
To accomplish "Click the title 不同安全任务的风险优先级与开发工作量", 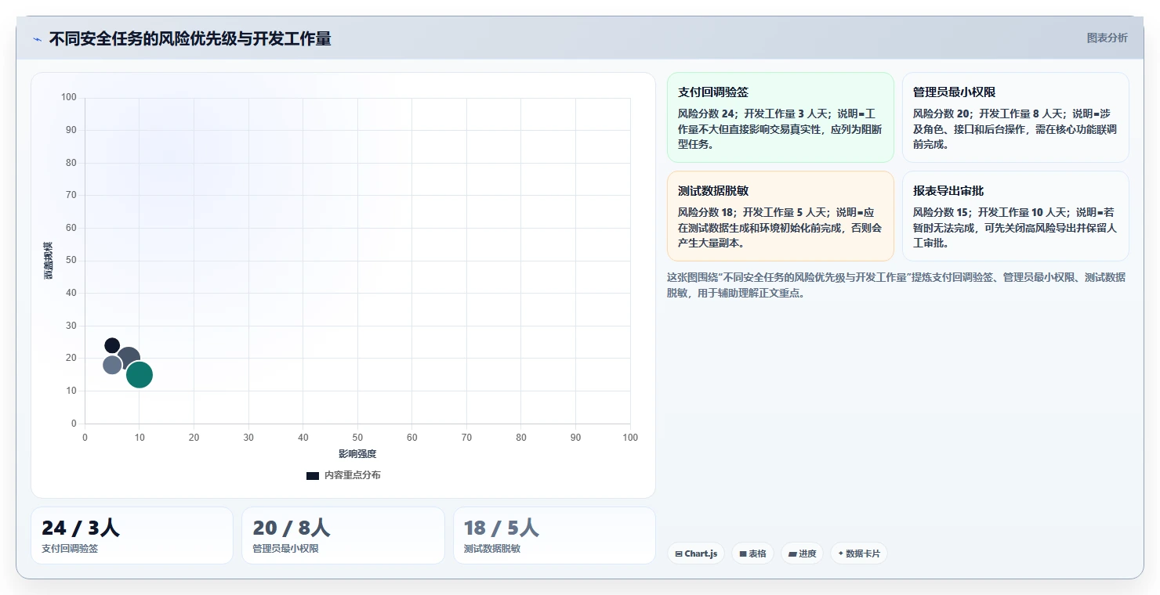I will point(190,38).
